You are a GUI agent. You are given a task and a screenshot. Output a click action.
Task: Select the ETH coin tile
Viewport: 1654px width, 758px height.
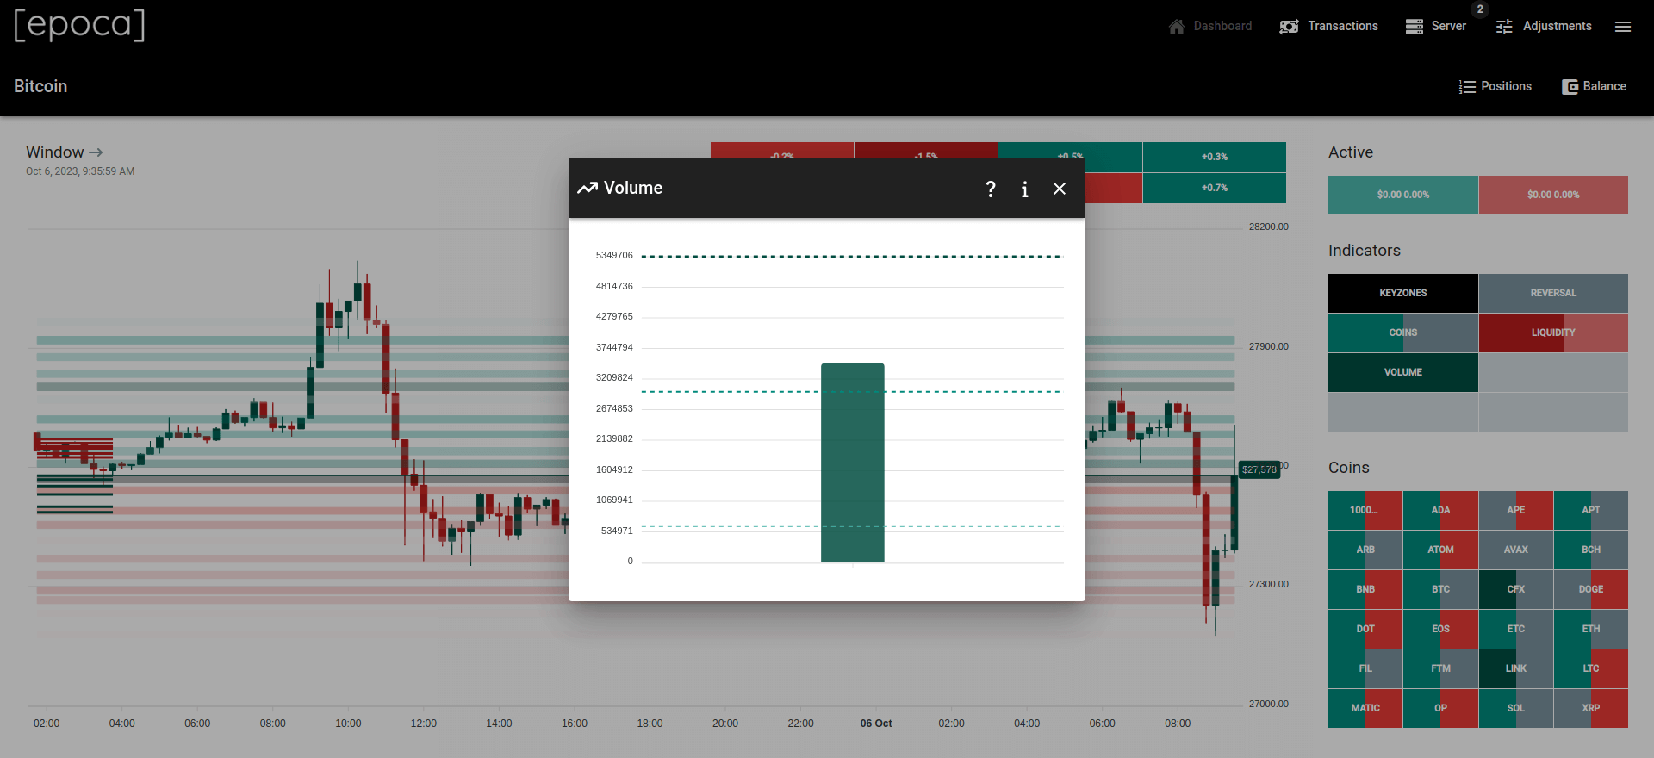pos(1591,630)
